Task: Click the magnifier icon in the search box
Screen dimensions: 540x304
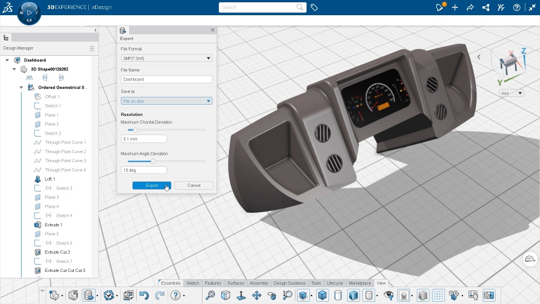Action: point(300,7)
